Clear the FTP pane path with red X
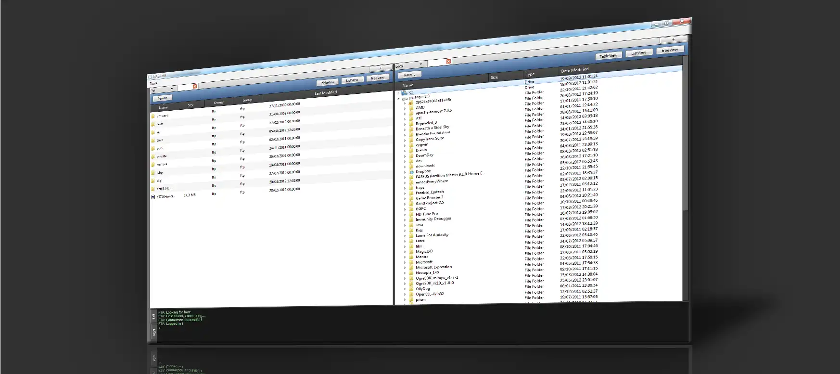 coord(195,86)
